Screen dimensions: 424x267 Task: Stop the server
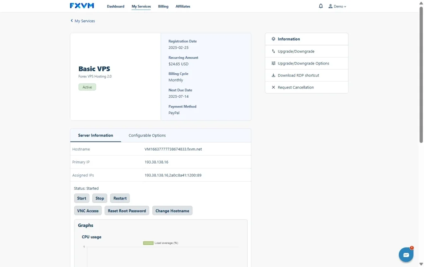coord(100,198)
